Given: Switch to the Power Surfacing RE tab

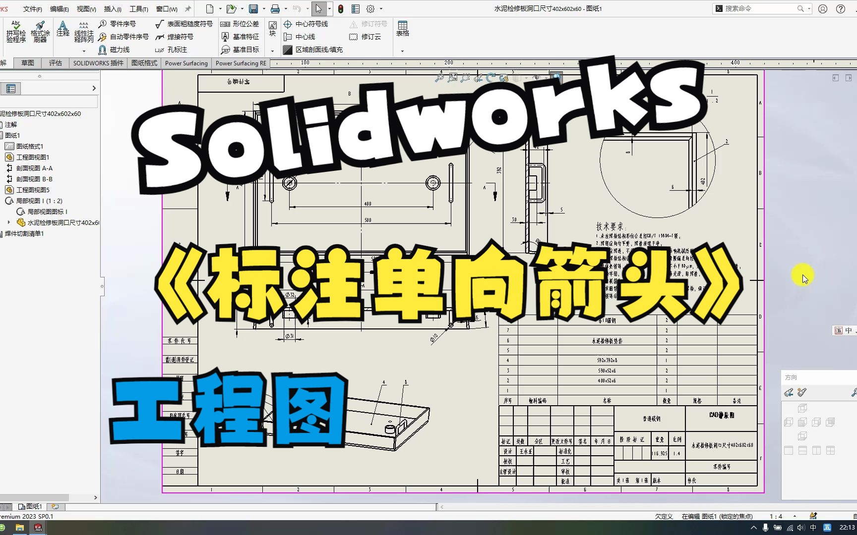Looking at the screenshot, I should (x=241, y=63).
